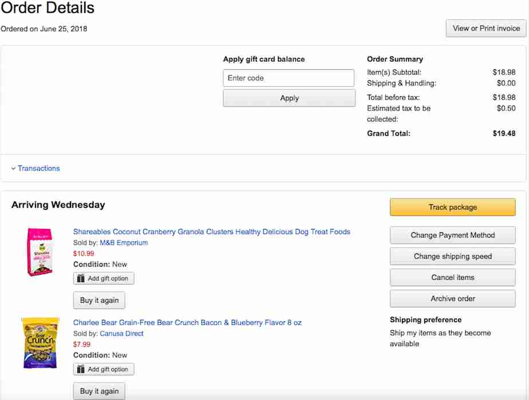Click the yellow Track package button
The width and height of the screenshot is (529, 400).
pyautogui.click(x=452, y=207)
